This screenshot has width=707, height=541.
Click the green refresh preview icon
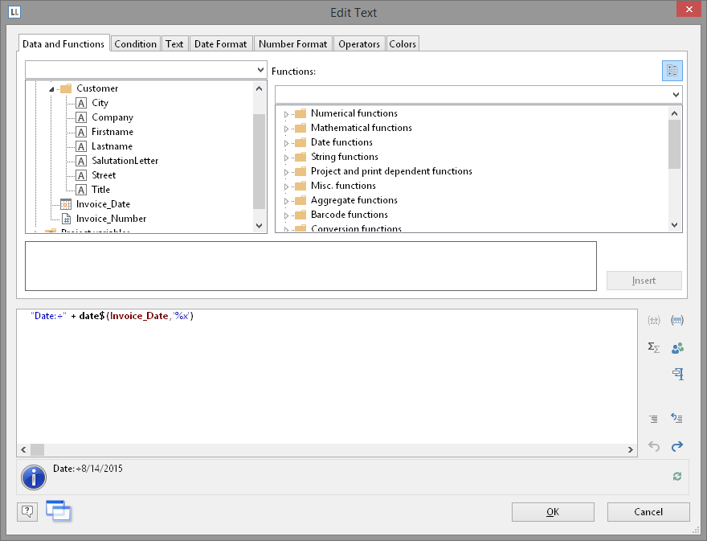(x=676, y=477)
